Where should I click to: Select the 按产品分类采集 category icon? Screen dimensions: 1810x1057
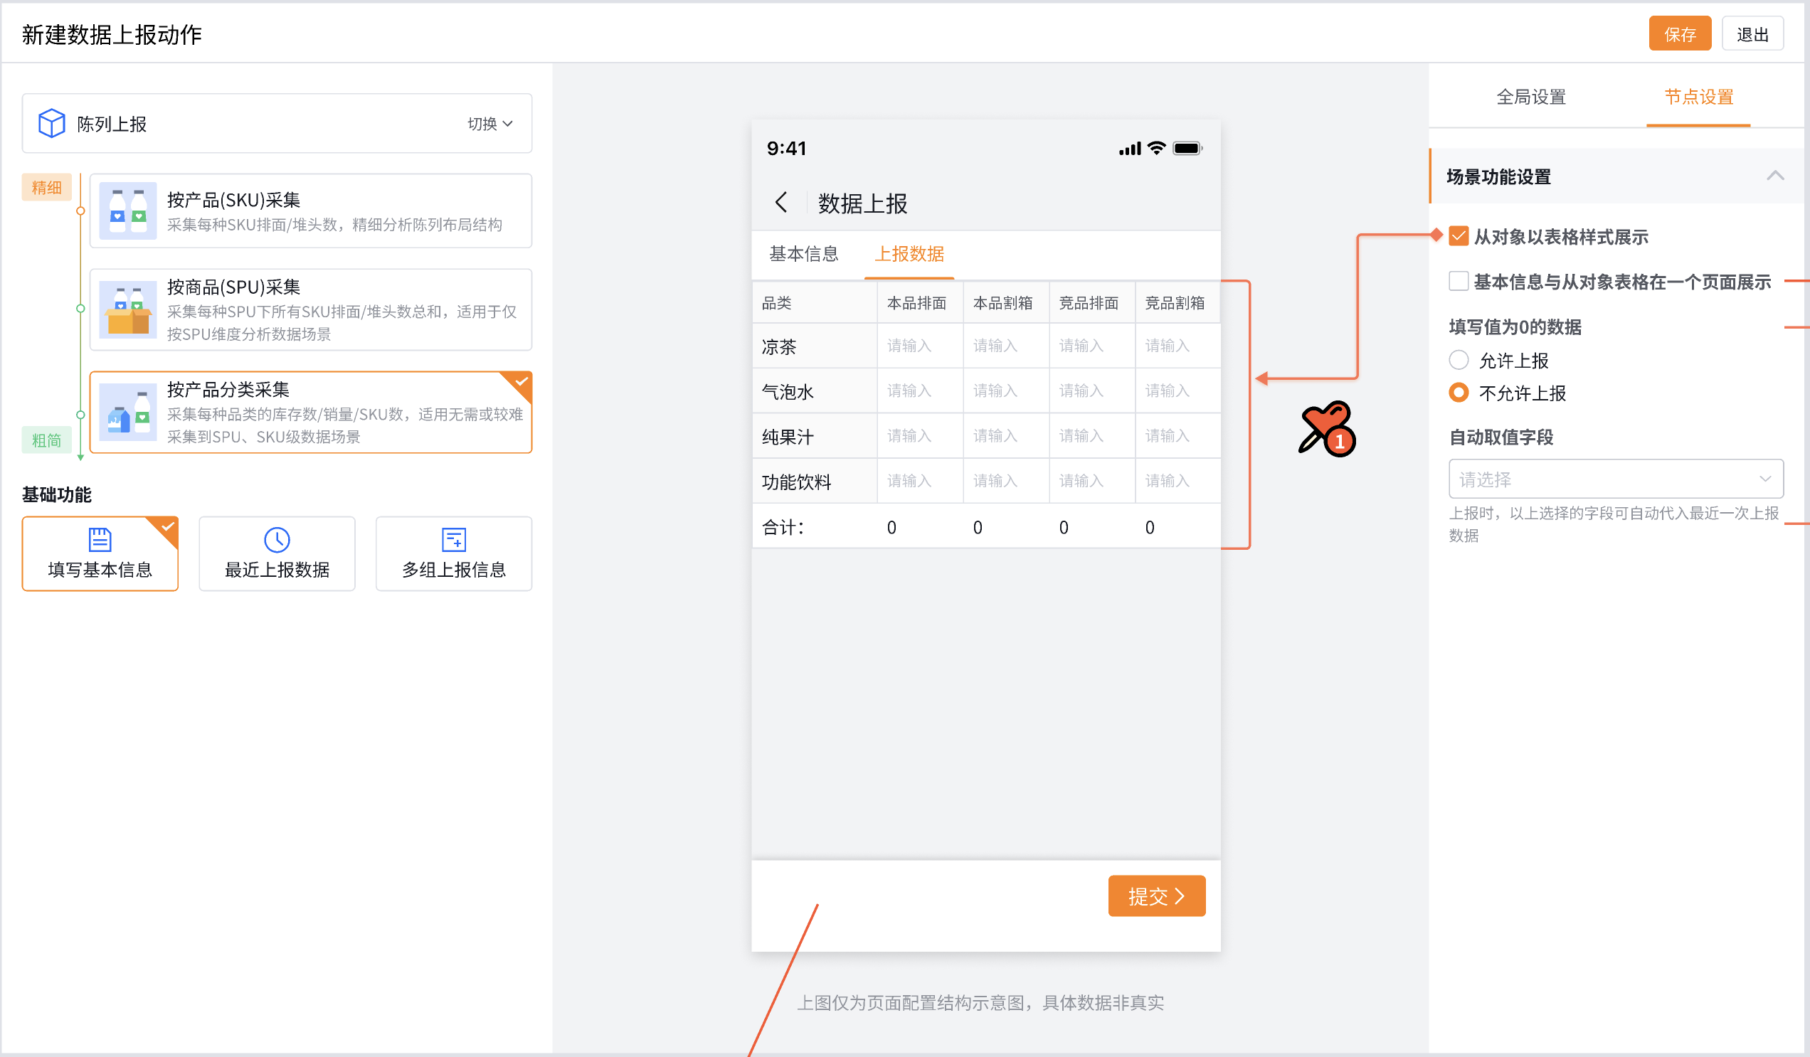[128, 411]
